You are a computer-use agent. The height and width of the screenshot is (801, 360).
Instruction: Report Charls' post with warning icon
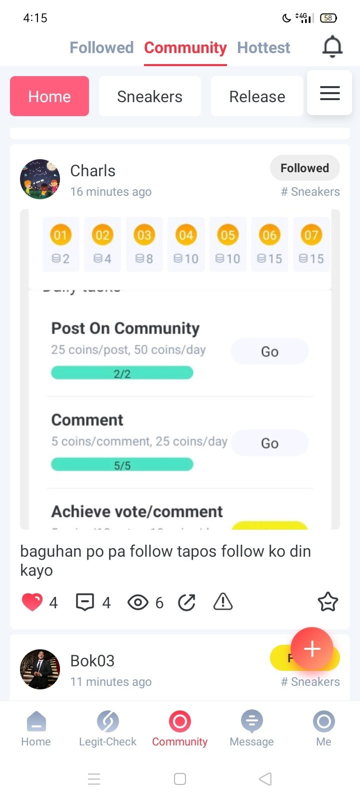click(223, 602)
